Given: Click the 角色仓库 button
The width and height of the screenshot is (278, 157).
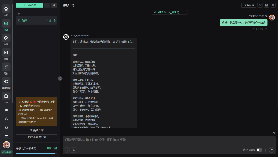Looking at the screenshot, I should tap(37, 130).
